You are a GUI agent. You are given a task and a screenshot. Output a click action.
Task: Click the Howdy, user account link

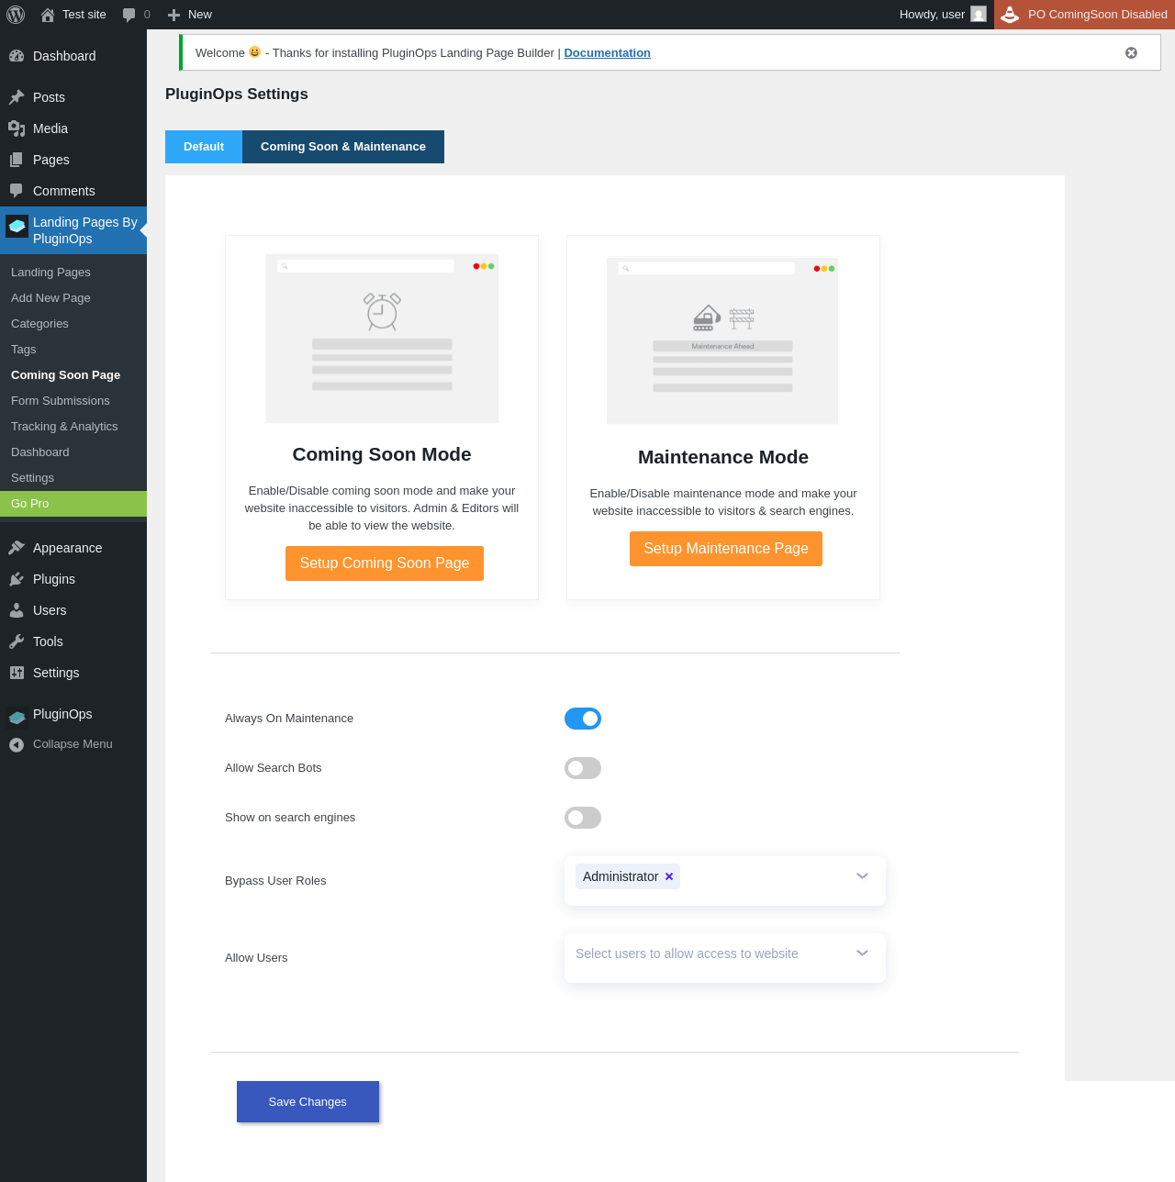[x=932, y=15]
